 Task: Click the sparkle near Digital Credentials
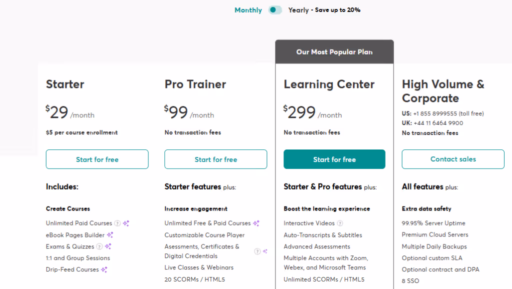[x=264, y=250]
